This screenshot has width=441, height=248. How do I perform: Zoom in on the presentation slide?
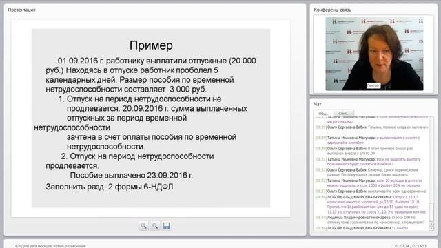tap(144, 226)
